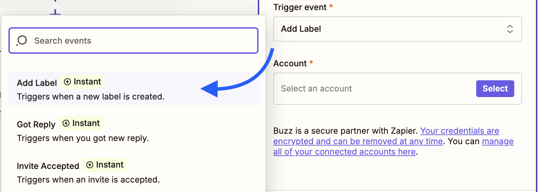
Task: Follow the 'manage all of your connected accounts' link
Action: 497,142
